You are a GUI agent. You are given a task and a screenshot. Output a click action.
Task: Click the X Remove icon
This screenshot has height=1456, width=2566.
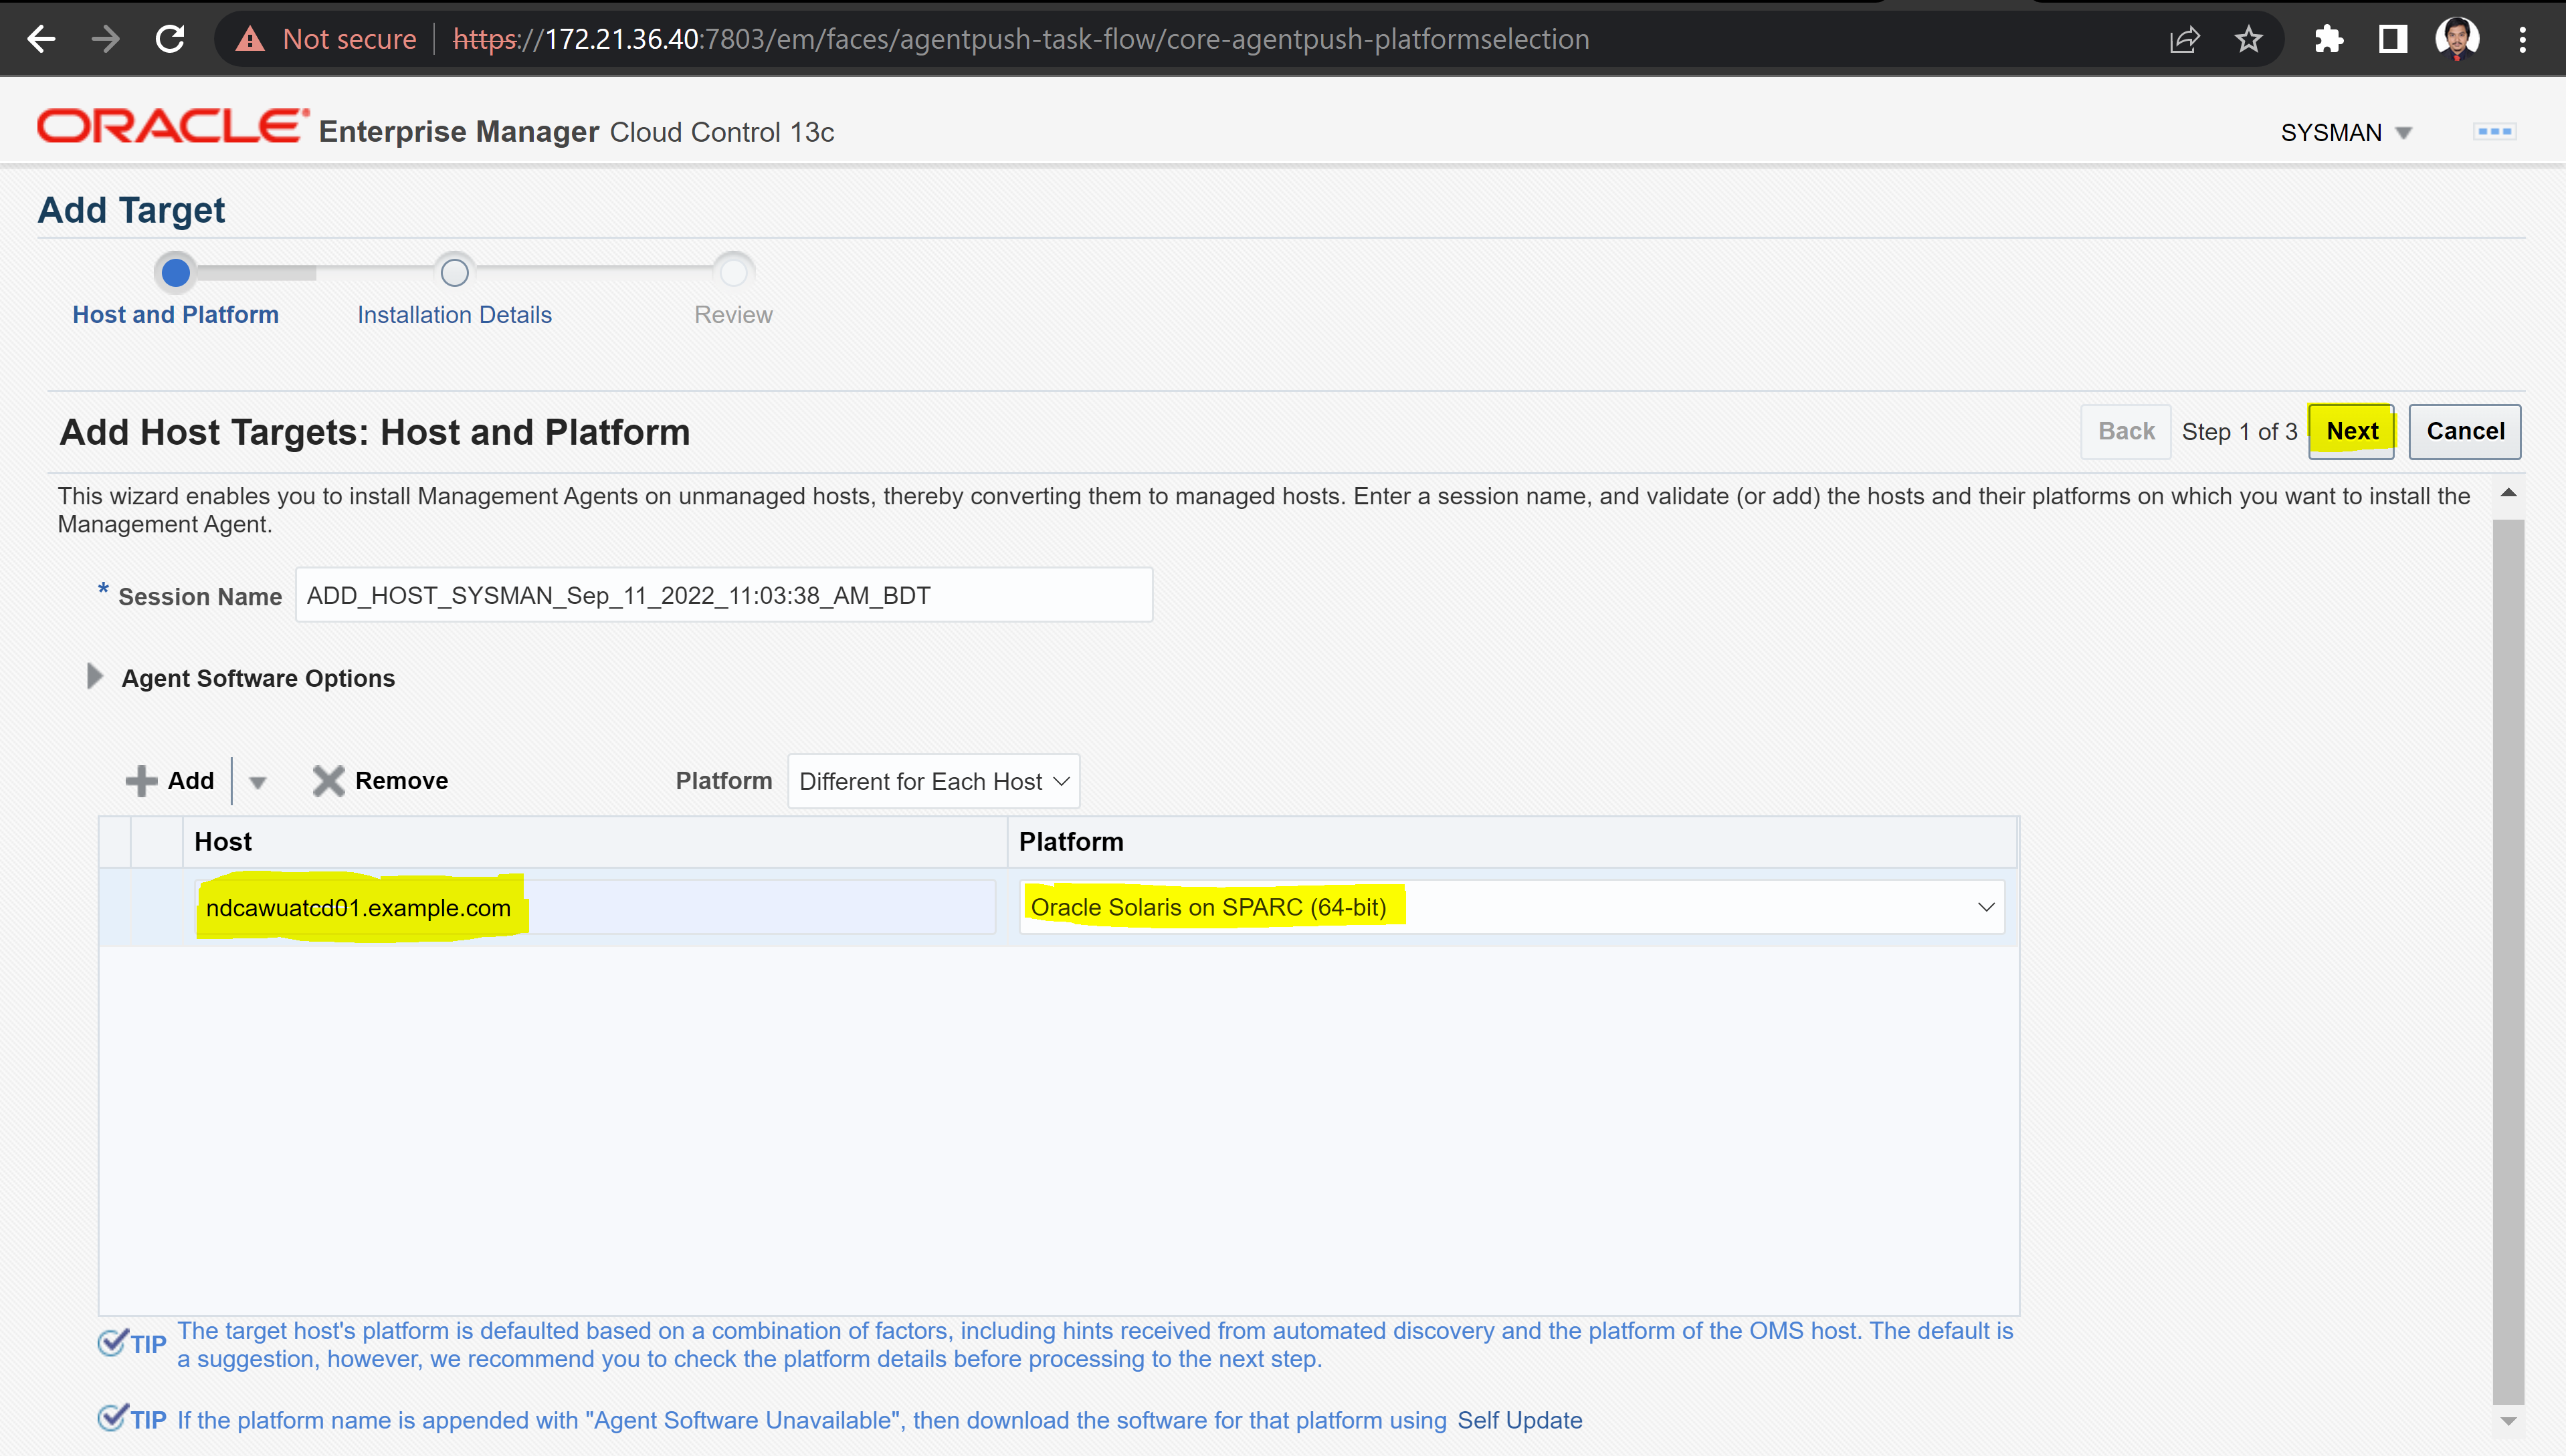pyautogui.click(x=328, y=781)
